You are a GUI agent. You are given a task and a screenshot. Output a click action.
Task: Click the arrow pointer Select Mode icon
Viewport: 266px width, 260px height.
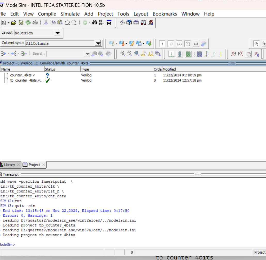[257, 44]
